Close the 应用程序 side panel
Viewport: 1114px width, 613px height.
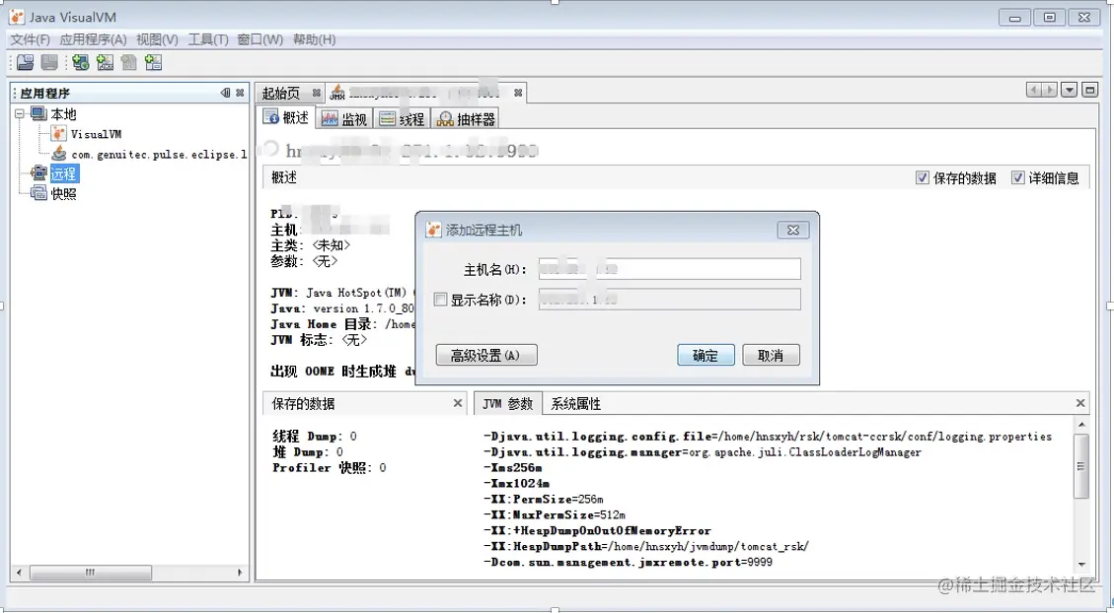click(x=240, y=93)
